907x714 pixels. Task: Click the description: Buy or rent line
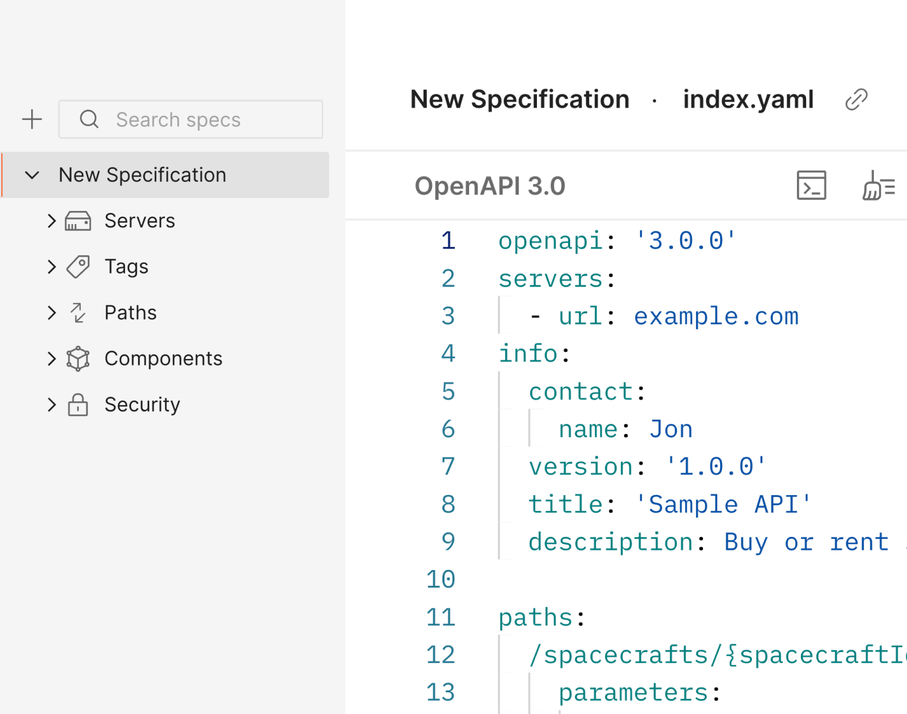coord(709,542)
